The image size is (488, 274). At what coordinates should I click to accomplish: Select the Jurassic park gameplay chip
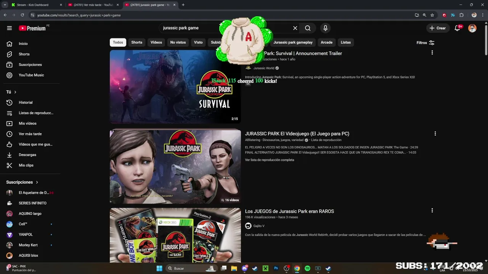click(293, 42)
